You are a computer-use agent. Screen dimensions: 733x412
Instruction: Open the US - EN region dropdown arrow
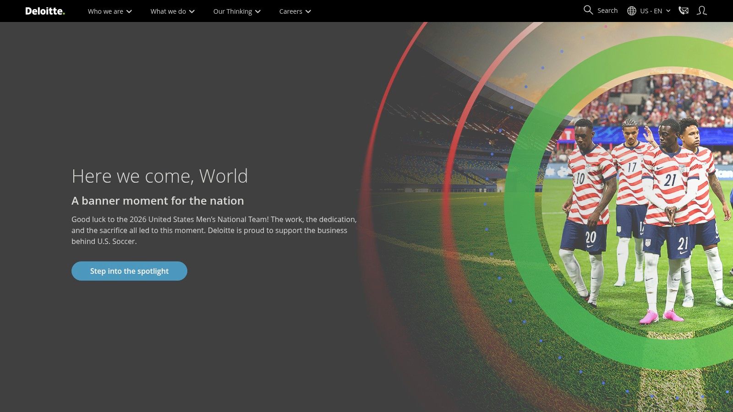(668, 11)
